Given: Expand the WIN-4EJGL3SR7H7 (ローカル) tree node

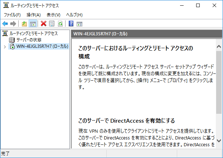Looking at the screenshot, I should (x=5, y=47).
